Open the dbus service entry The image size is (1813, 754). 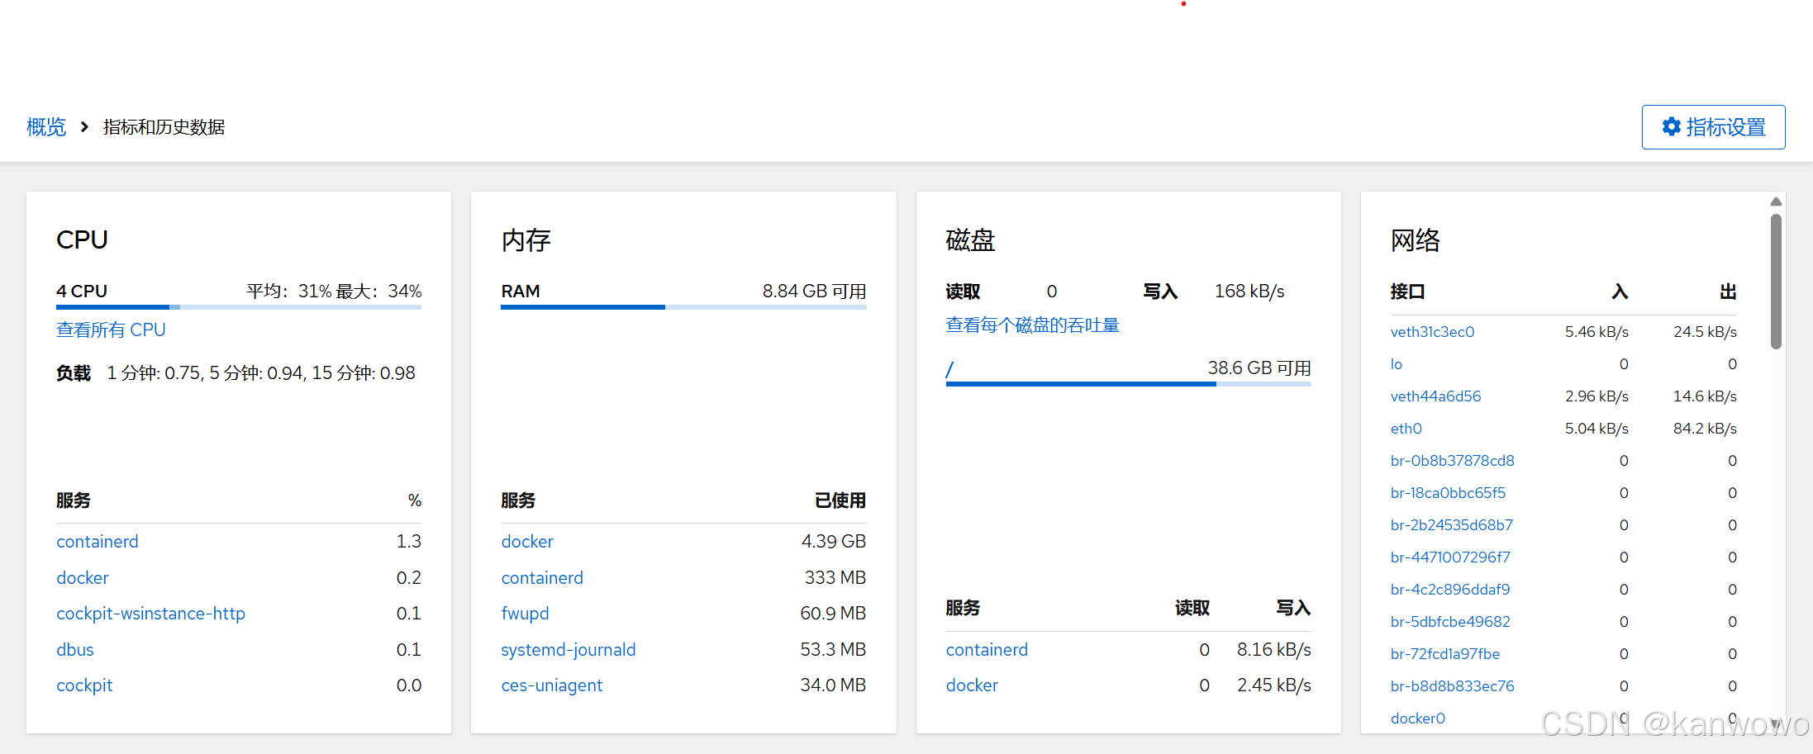(74, 649)
